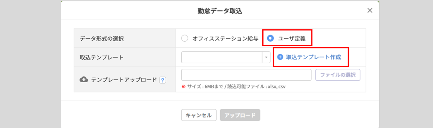
Task: Click the blue plus icon for template creation
Action: (x=280, y=57)
